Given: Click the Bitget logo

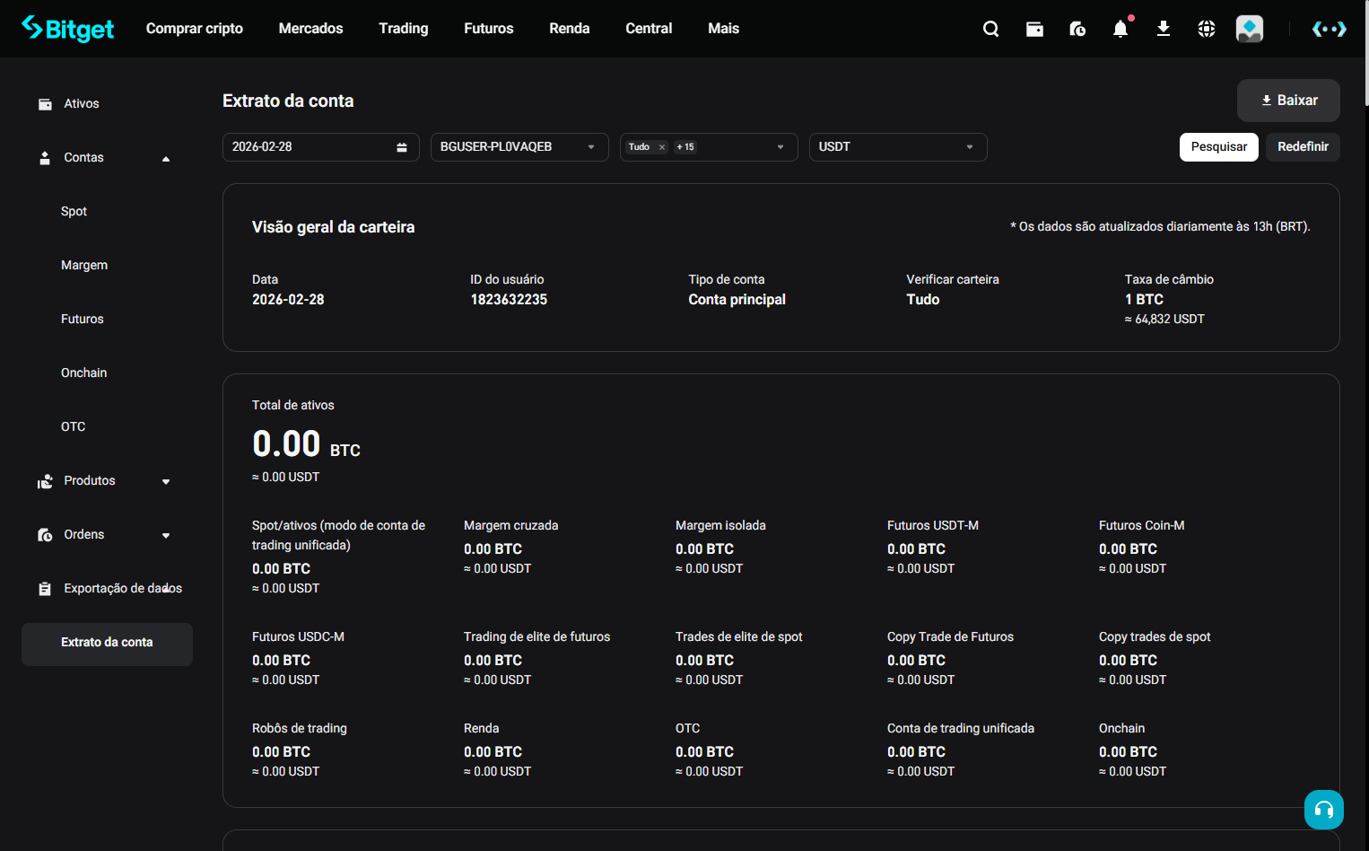Looking at the screenshot, I should click(x=68, y=29).
